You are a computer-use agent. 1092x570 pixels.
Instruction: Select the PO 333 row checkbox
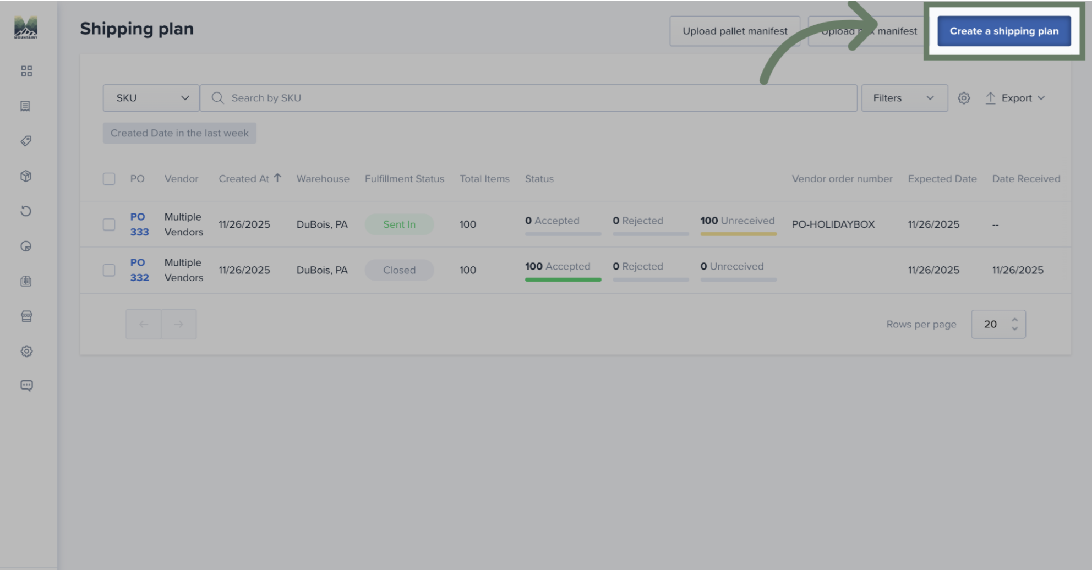(109, 224)
